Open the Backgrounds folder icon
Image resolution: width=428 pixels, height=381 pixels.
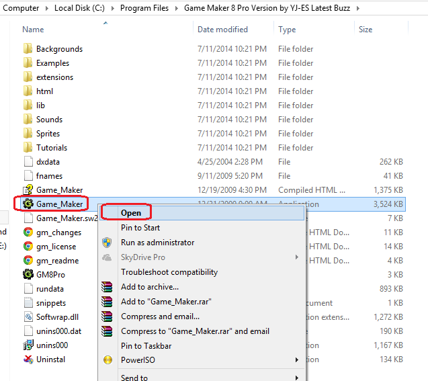pyautogui.click(x=28, y=48)
